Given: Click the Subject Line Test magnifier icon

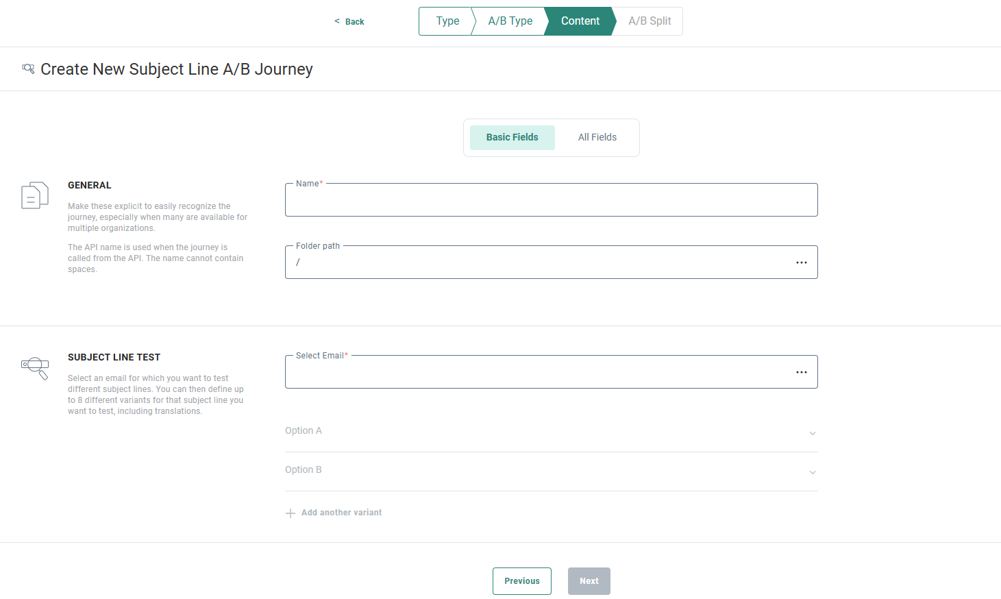Looking at the screenshot, I should (x=35, y=367).
